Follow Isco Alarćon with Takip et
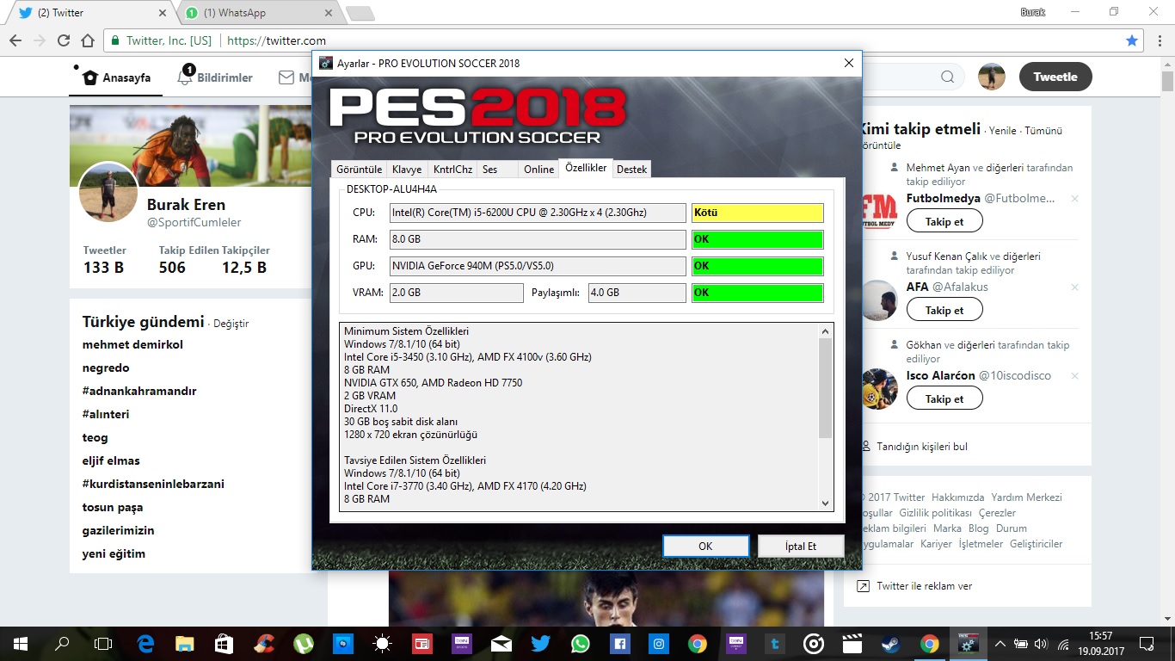The height and width of the screenshot is (661, 1175). 944,398
